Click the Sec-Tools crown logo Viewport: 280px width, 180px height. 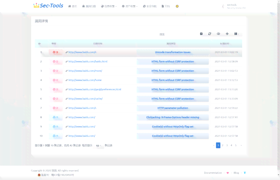48,6
